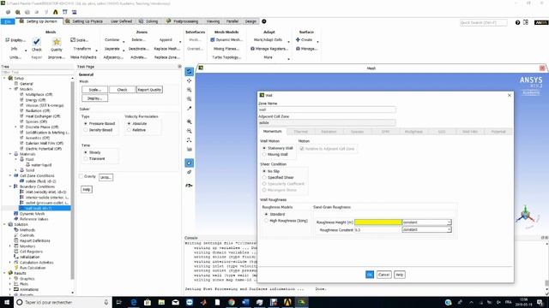Screen dimensions: 549x308
Task: Select the probe tool in the graphics toolbar
Action: (189, 109)
